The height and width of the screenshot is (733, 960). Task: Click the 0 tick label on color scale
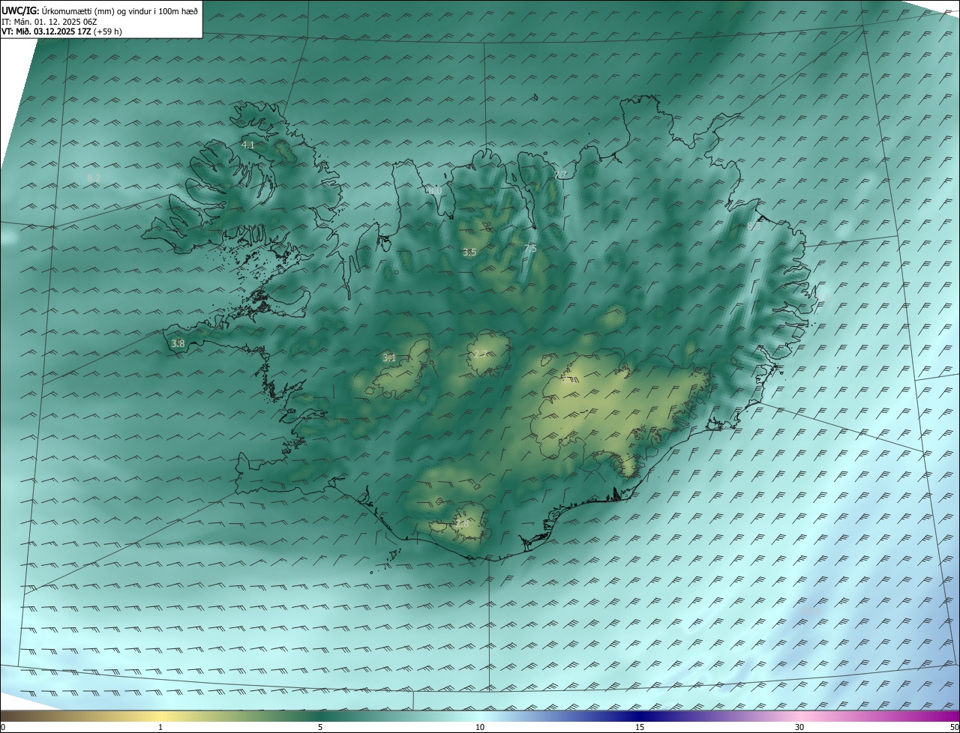[x=3, y=727]
